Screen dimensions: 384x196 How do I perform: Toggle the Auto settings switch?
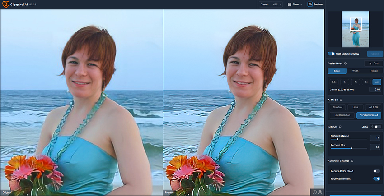click(378, 127)
